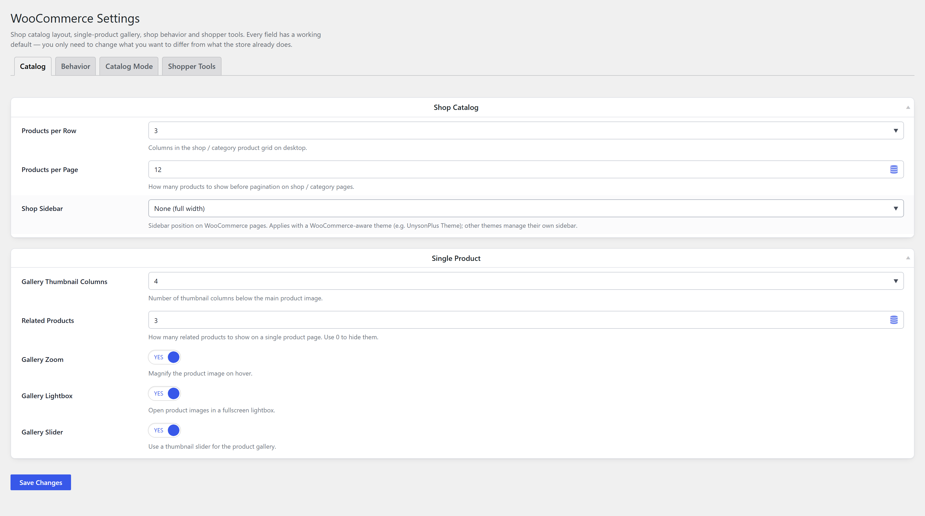Viewport: 925px width, 516px height.
Task: Toggle the Gallery Lightbox switch
Action: (x=164, y=393)
